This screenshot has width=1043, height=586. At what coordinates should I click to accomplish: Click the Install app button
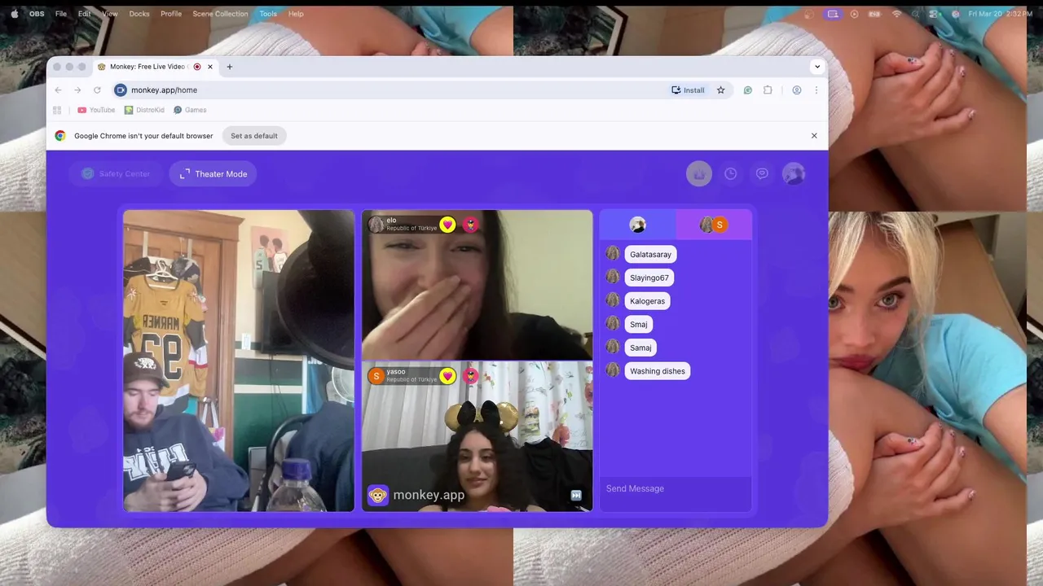click(x=688, y=90)
